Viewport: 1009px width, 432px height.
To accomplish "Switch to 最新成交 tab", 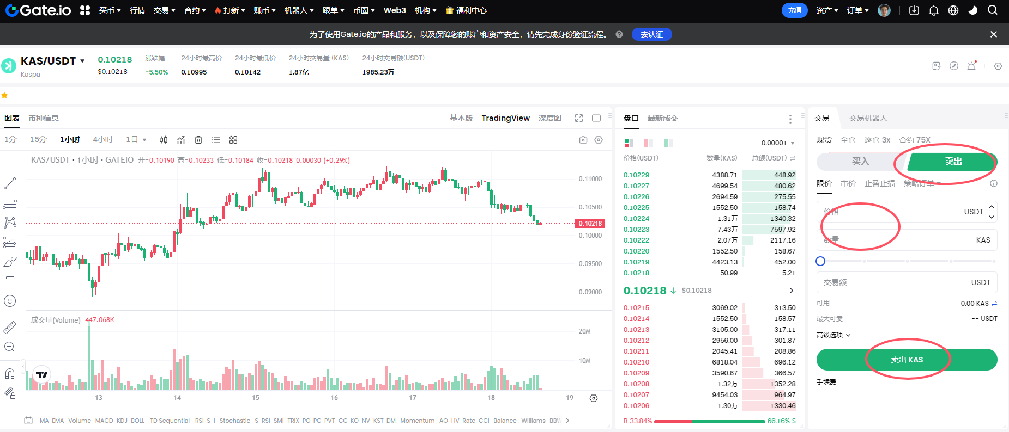I will [x=663, y=118].
